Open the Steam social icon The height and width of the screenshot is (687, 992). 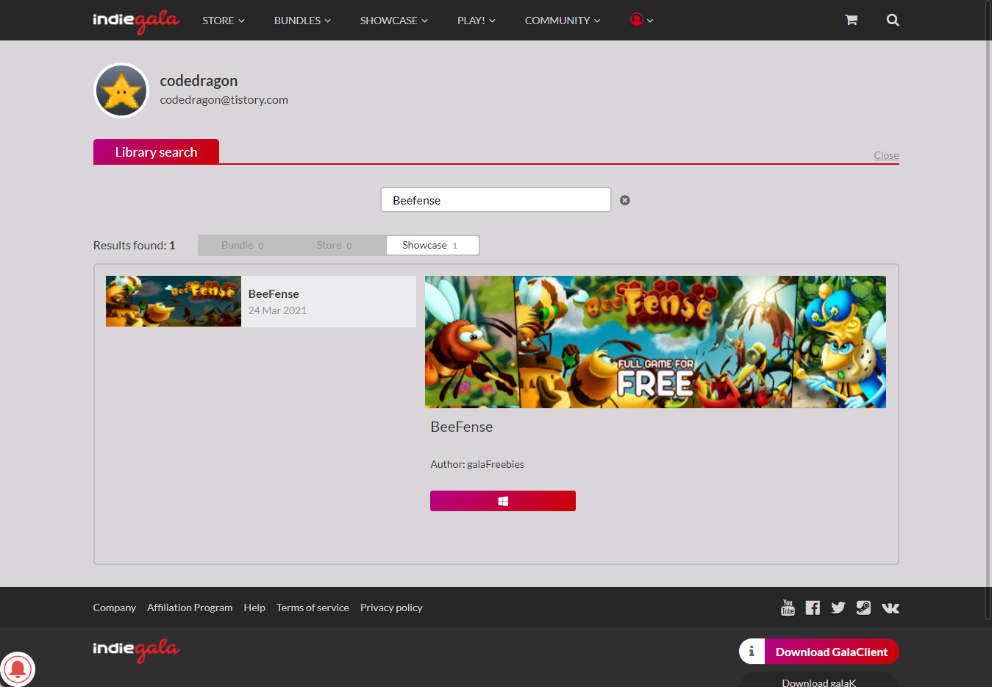point(864,608)
